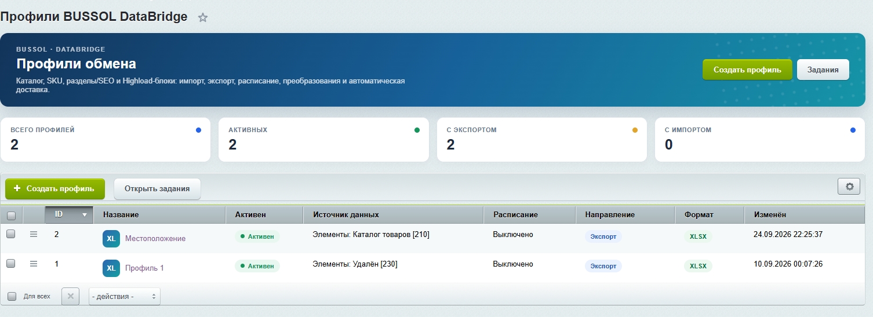Screen dimensions: 873x317
Task: Click XL icon of Профиль 1
Action: [111, 268]
